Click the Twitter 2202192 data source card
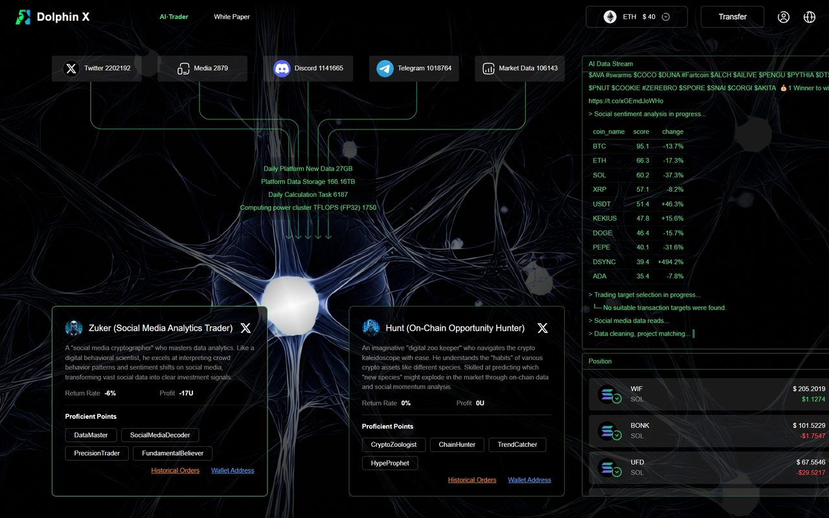829x518 pixels. coord(97,69)
